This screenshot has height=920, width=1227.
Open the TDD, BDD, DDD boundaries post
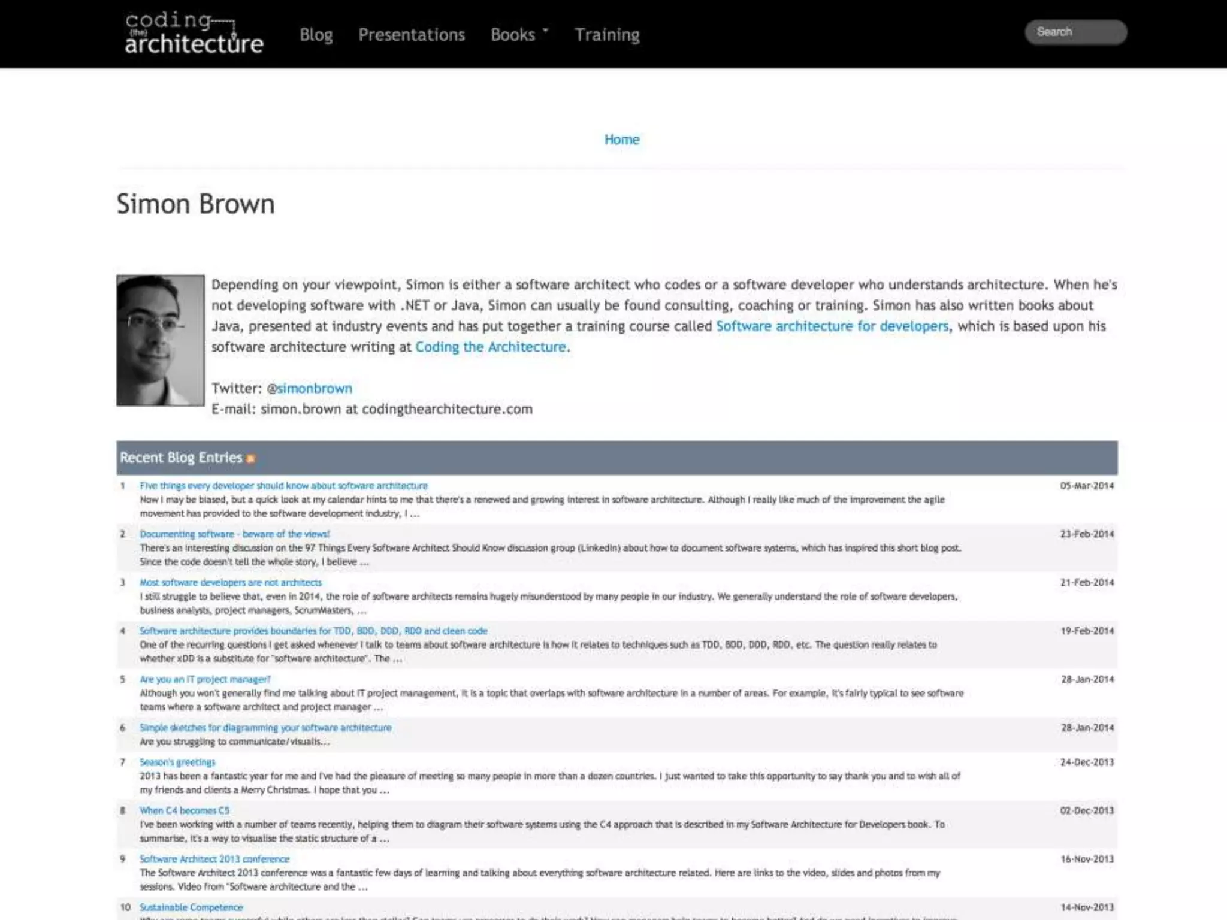pyautogui.click(x=313, y=631)
